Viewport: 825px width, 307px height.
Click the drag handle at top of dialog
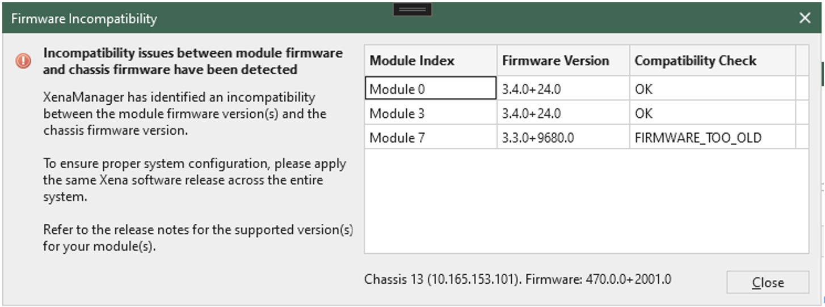pos(412,10)
